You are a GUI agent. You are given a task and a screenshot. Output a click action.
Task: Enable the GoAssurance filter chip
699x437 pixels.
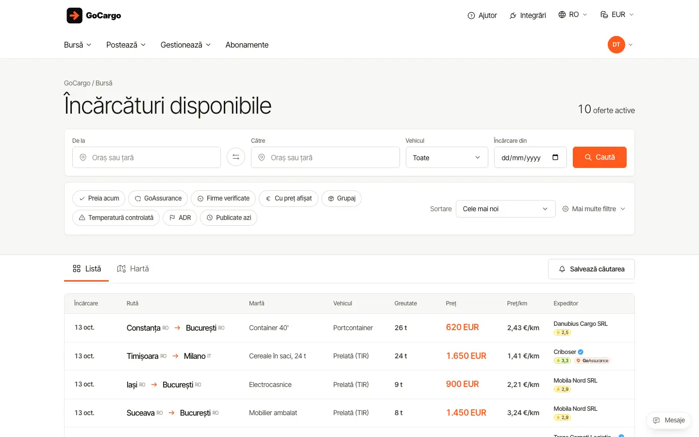[x=158, y=199]
